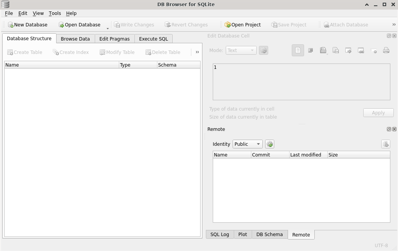This screenshot has height=251, width=398.
Task: Click the Type column header
Action: tap(138, 65)
